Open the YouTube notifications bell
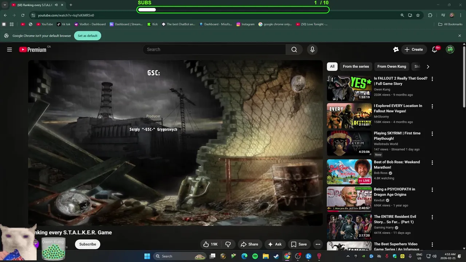The width and height of the screenshot is (466, 262). (434, 49)
